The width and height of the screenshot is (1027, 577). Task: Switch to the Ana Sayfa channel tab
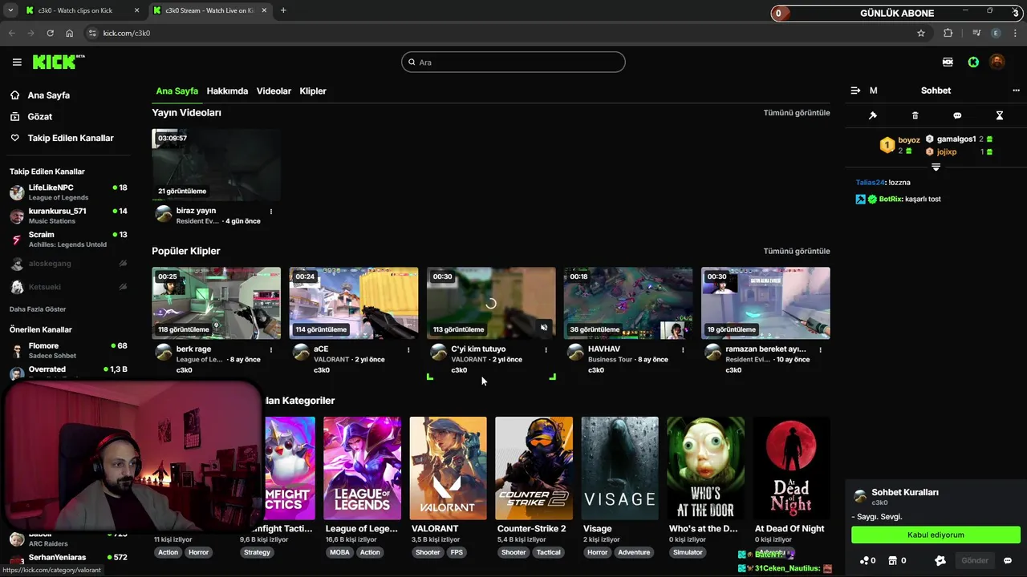pyautogui.click(x=177, y=91)
